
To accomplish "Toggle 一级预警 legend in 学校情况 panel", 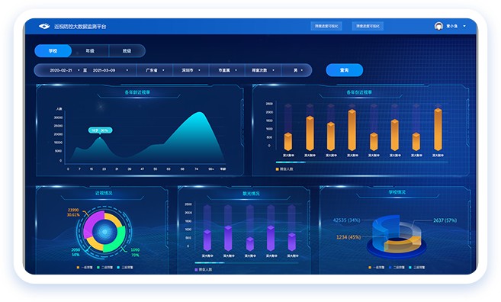I will (377, 268).
